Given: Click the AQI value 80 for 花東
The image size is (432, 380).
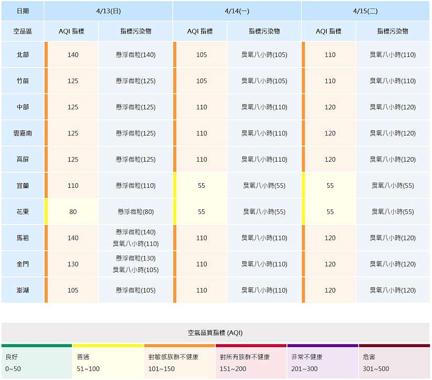Looking at the screenshot, I should tap(73, 212).
